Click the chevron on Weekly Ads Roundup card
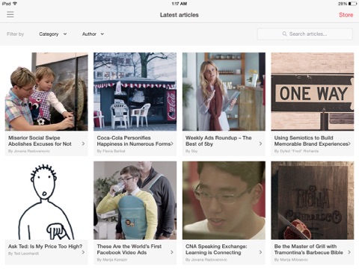The height and width of the screenshot is (269, 359). [260, 143]
